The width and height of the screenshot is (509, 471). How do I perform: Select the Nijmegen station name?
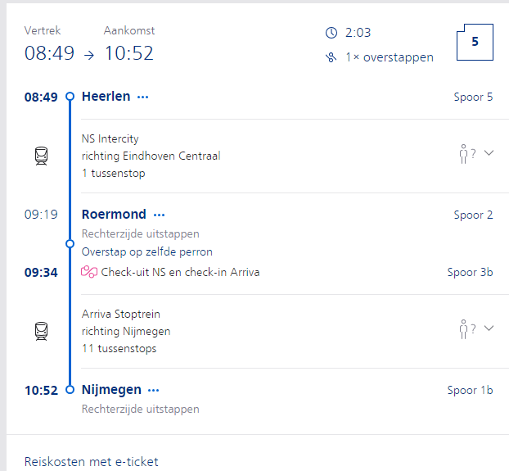[x=111, y=390]
